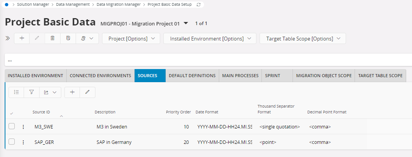Viewport: 412px width, 157px height.
Task: Open the Project [Options] dropdown
Action: (x=131, y=39)
